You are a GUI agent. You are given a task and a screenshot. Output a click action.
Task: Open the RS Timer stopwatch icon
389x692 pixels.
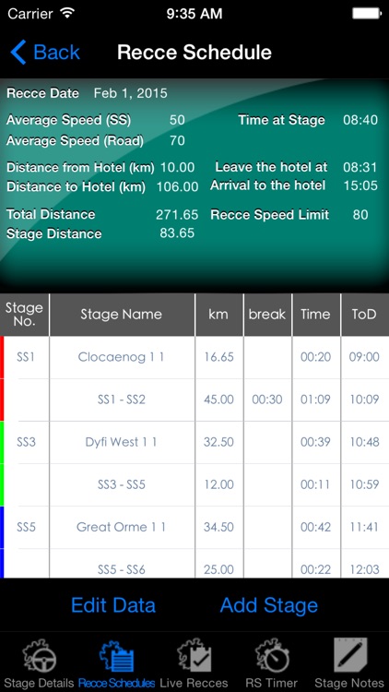pos(272,658)
